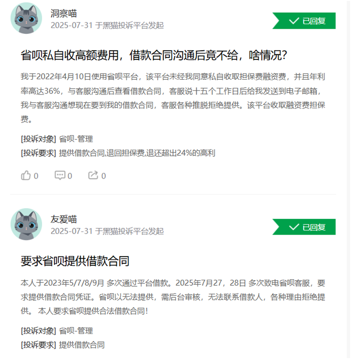Click the like count number

pos(36,176)
